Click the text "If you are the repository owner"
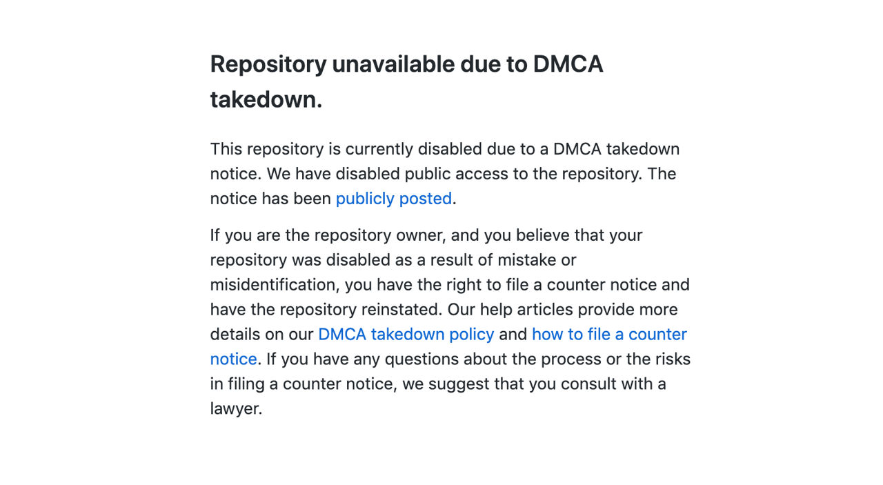 click(x=328, y=235)
